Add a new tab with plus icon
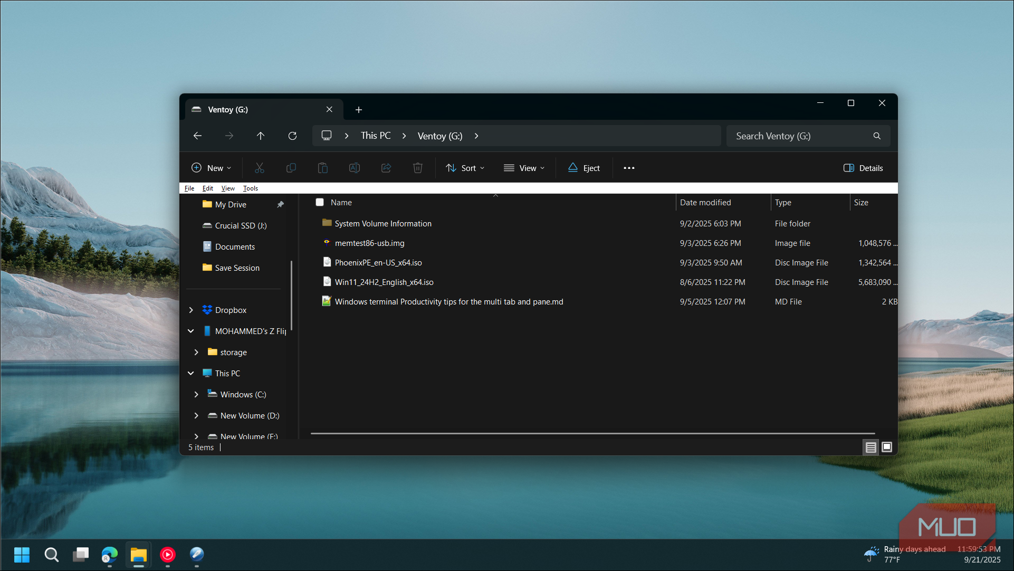This screenshot has height=571, width=1014. 359,110
